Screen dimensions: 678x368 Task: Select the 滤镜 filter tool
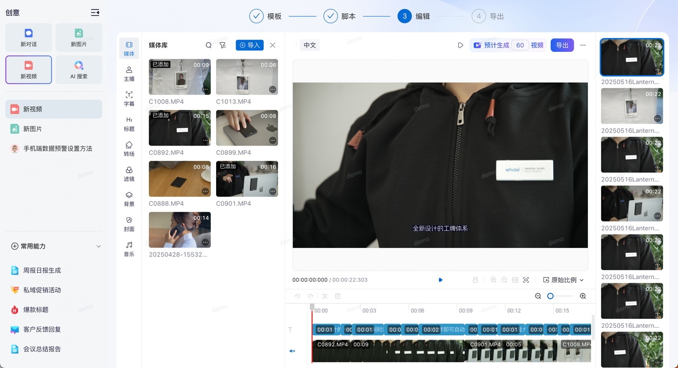click(129, 173)
